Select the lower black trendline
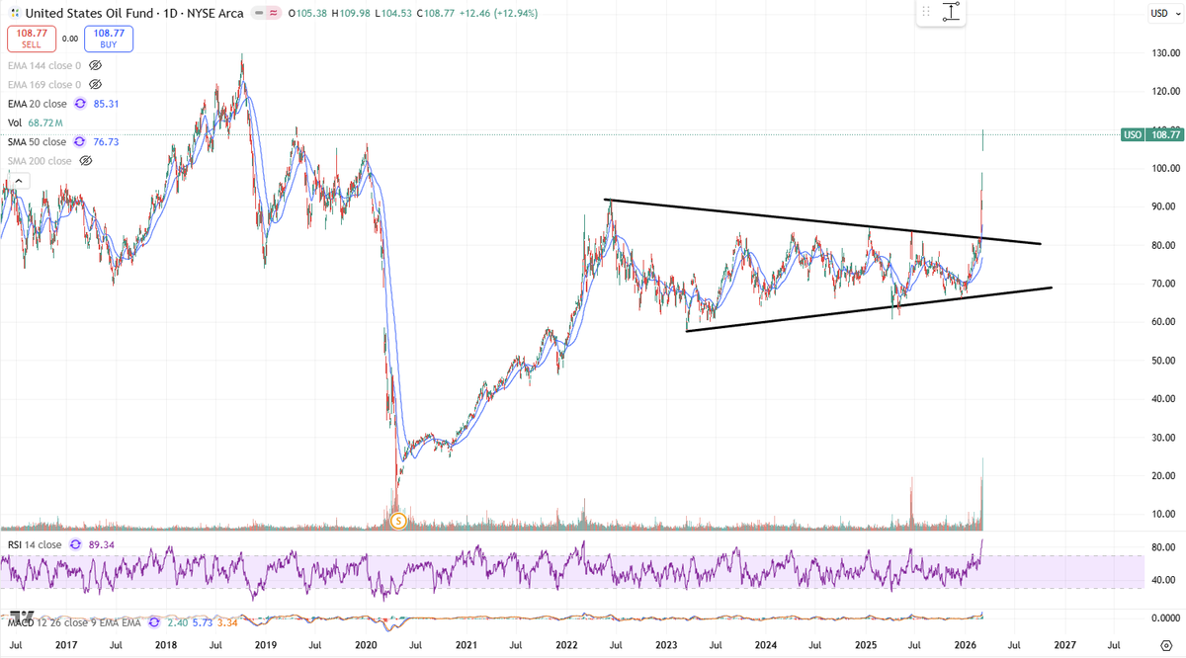 pos(870,308)
